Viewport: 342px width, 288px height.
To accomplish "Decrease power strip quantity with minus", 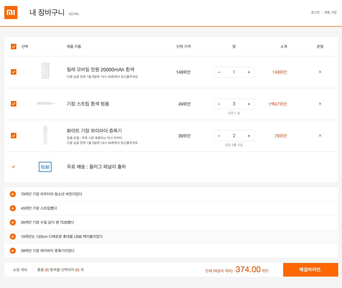I will (219, 104).
